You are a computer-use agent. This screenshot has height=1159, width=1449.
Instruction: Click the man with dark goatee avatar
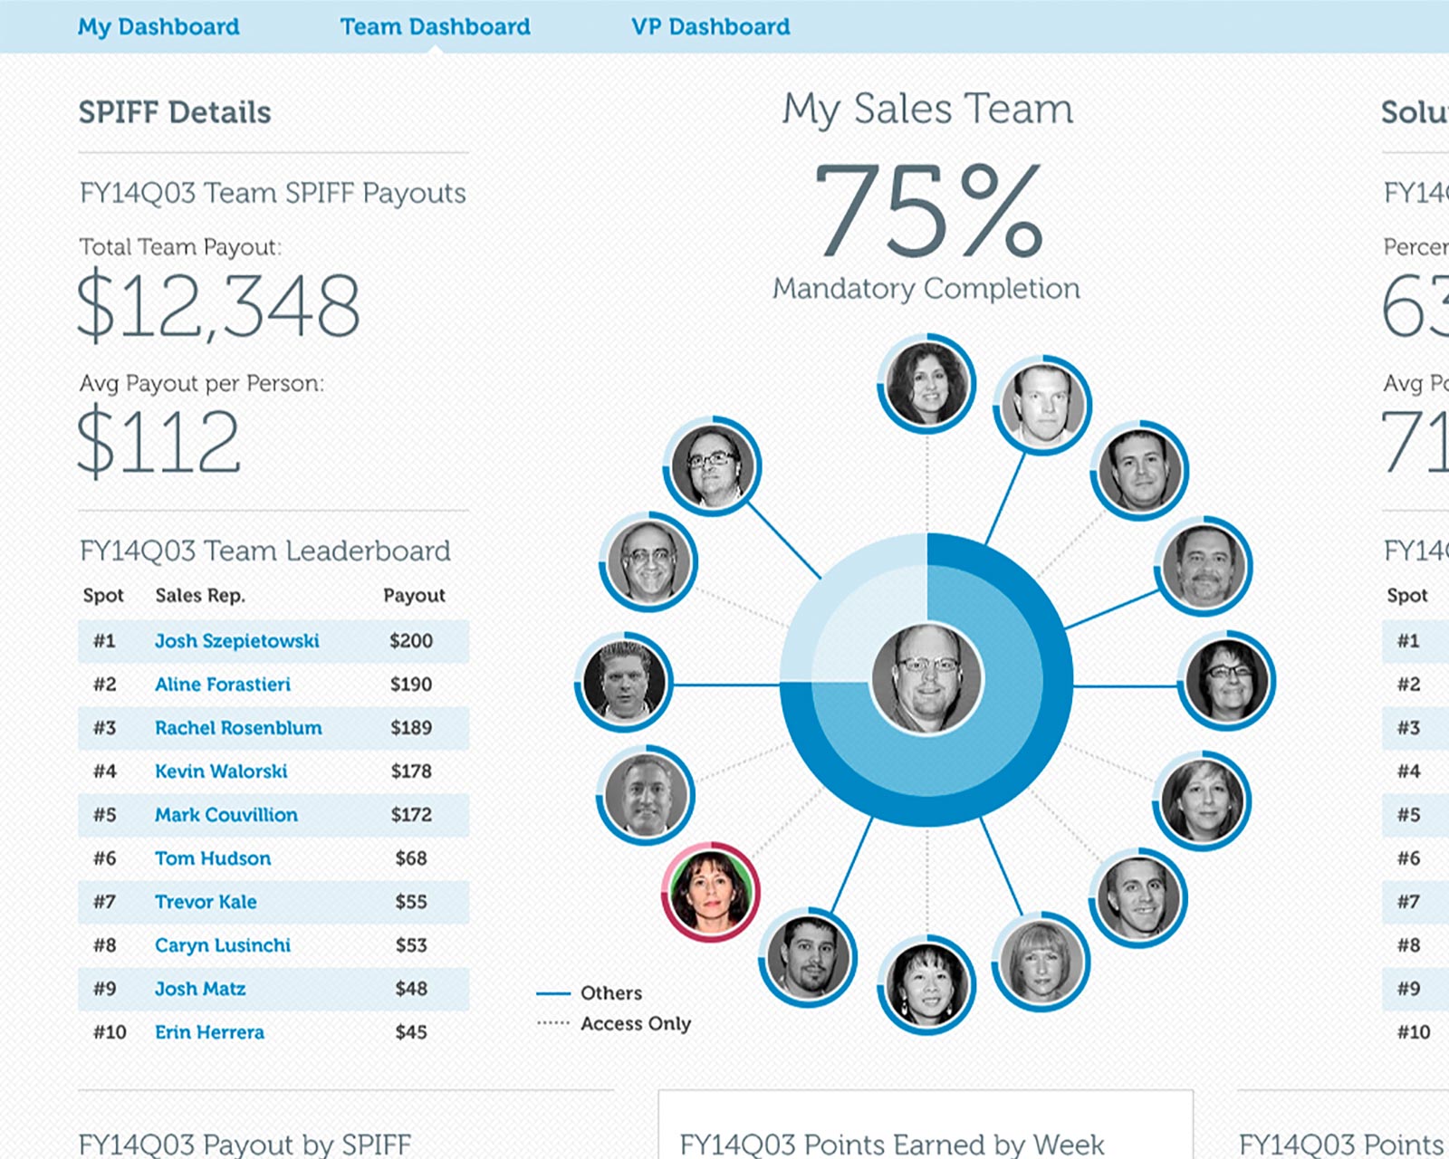tap(808, 957)
